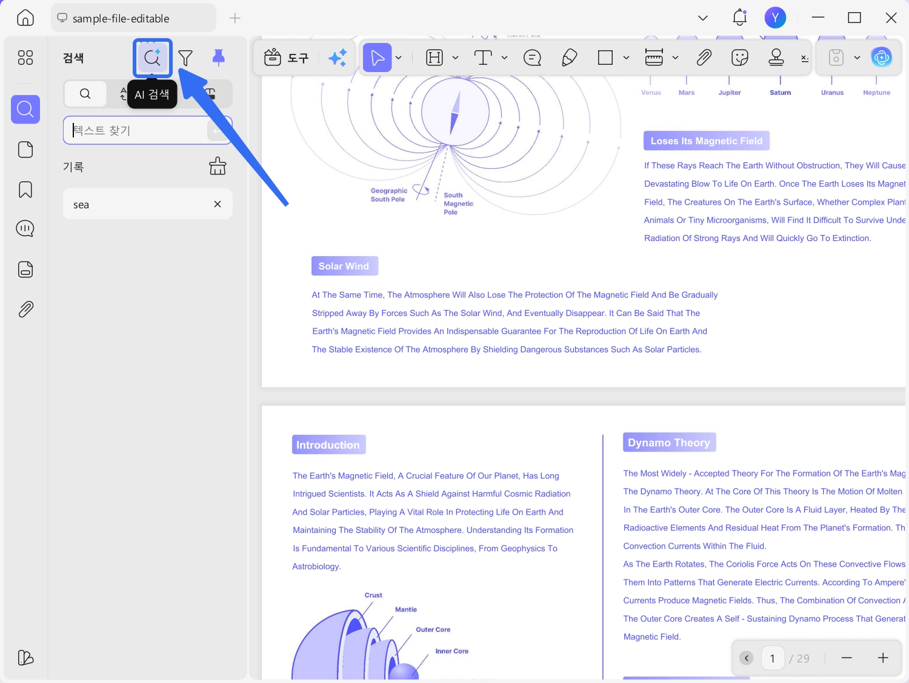The image size is (909, 683).
Task: Go to the previous page arrow
Action: point(747,658)
